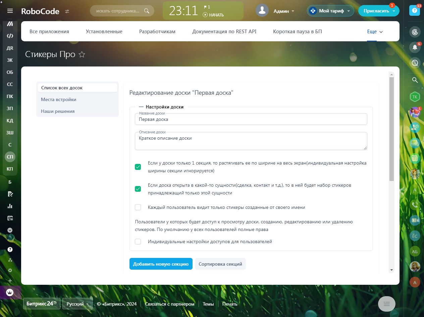The width and height of the screenshot is (424, 317).
Task: Click the Сортировка секций button
Action: pyautogui.click(x=220, y=264)
